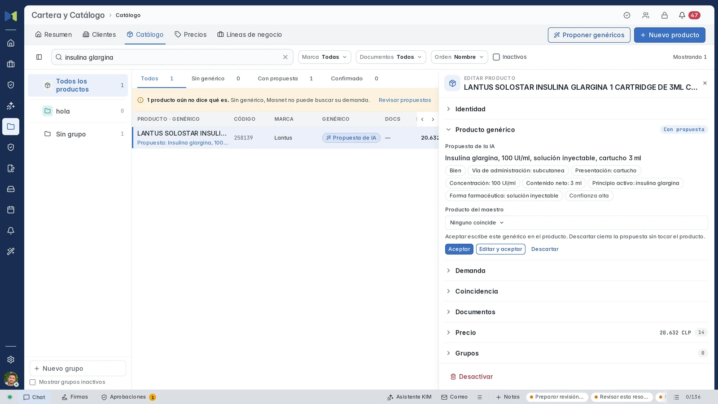Open the Orden Nombre dropdown
Image resolution: width=718 pixels, height=404 pixels.
[x=459, y=57]
